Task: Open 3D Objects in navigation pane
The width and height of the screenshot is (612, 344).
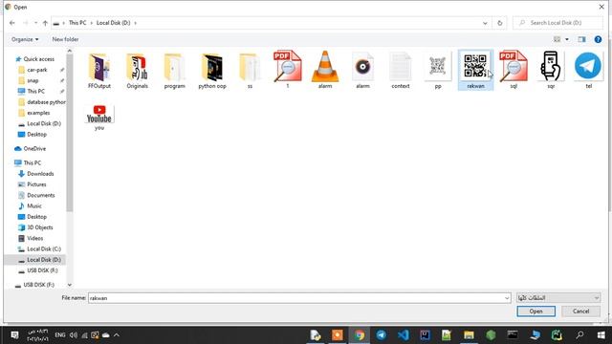Action: 39,227
